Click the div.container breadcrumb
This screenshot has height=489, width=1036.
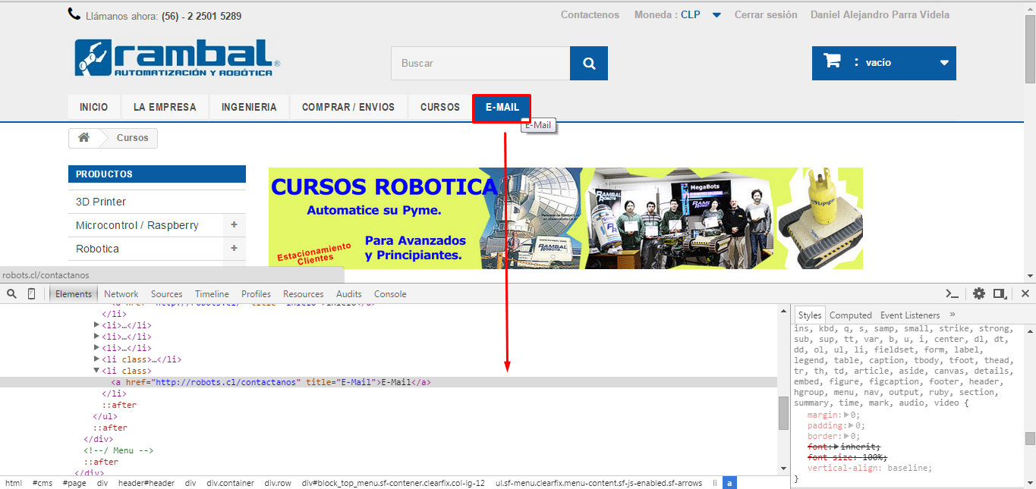click(x=230, y=483)
